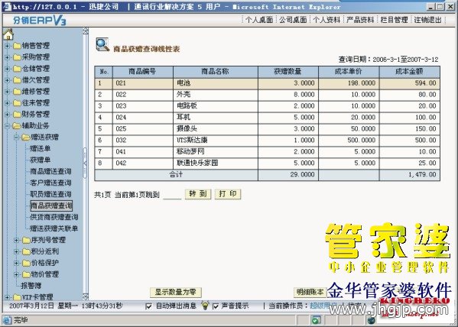Click the magnifier query icon beside title
458x327 pixels.
point(102,44)
